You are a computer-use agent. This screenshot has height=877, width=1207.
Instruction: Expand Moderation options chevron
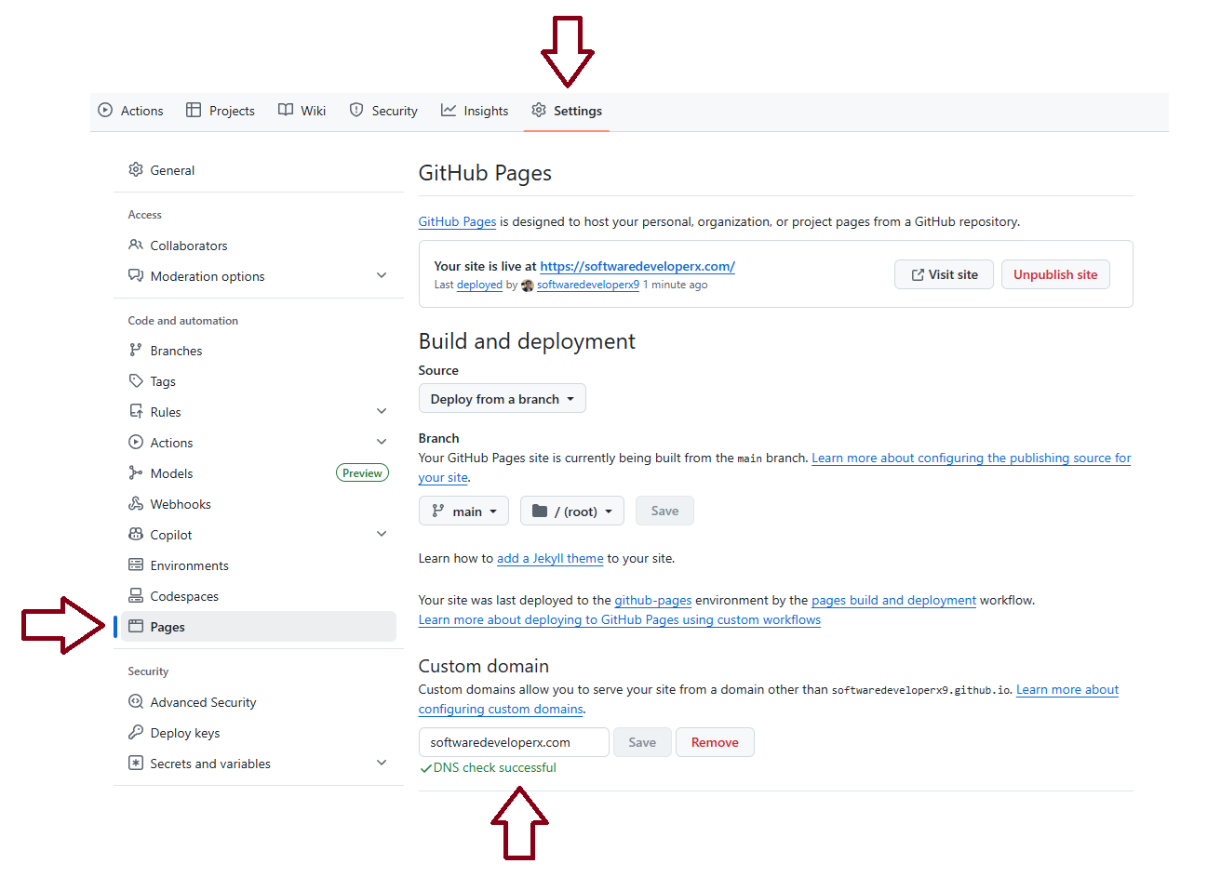pyautogui.click(x=382, y=276)
